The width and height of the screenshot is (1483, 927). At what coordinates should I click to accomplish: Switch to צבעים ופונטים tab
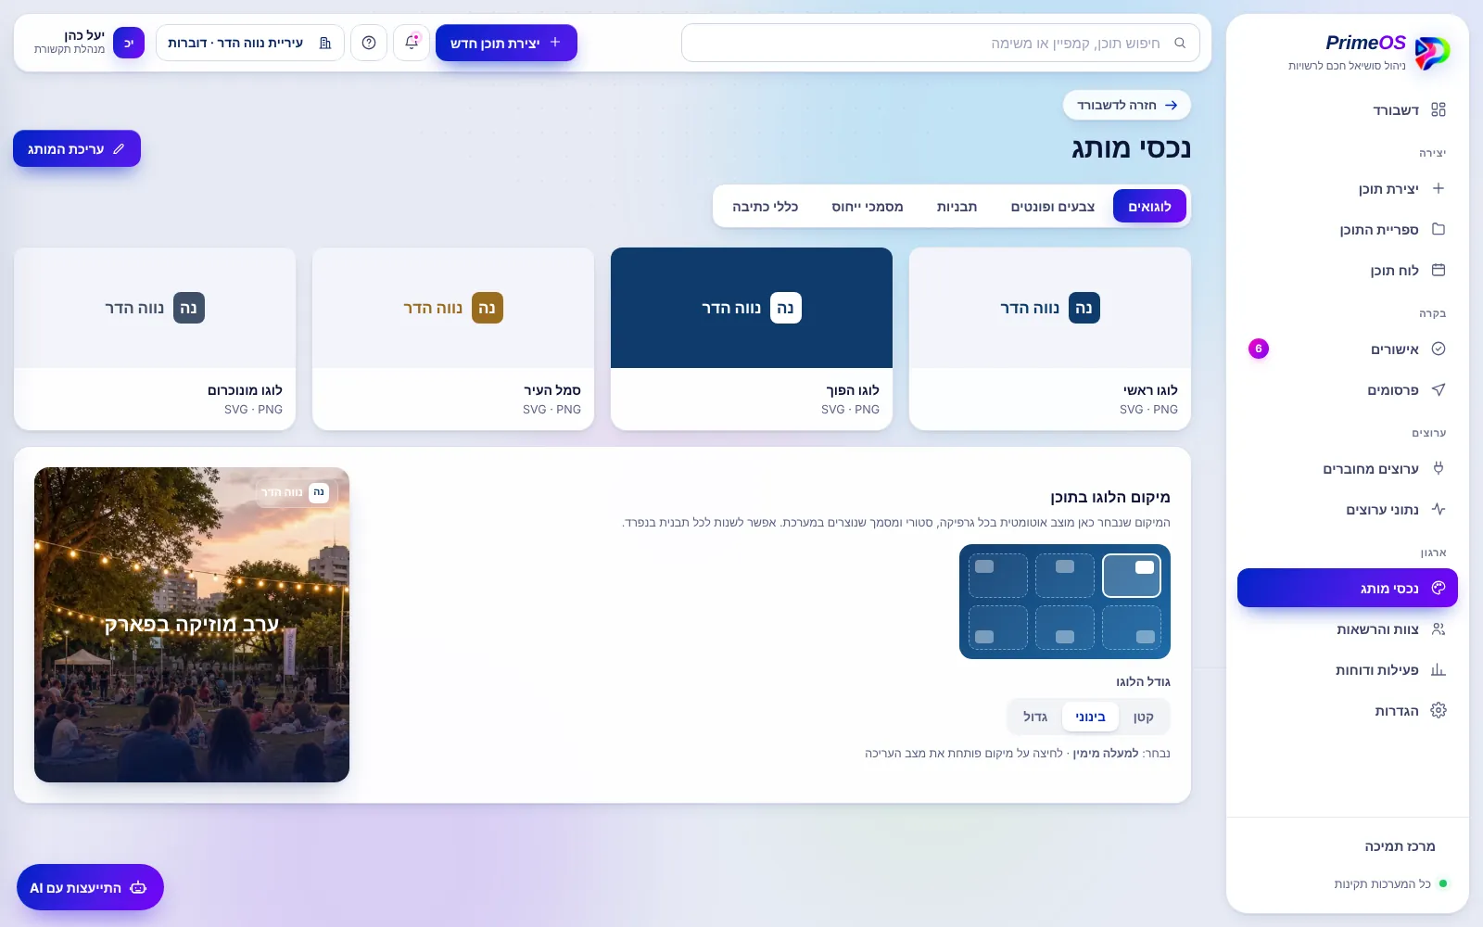(1052, 207)
